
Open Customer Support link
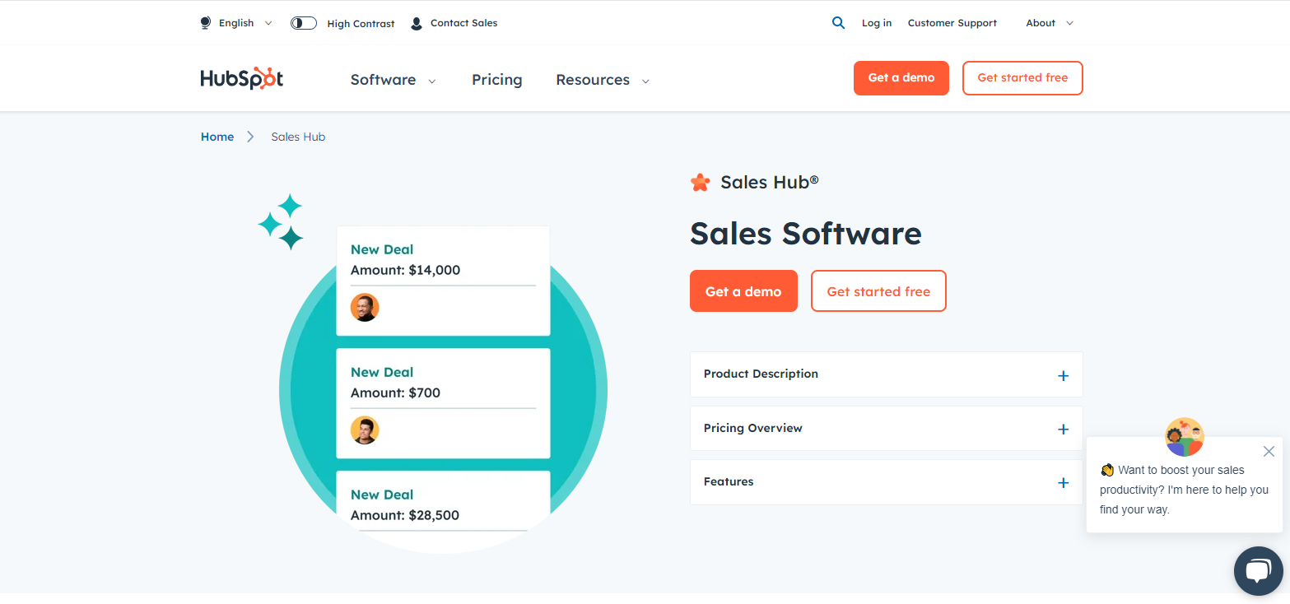952,23
